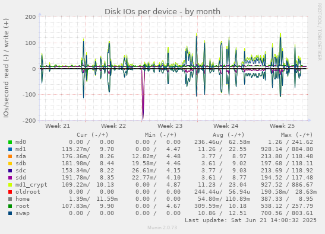This screenshot has height=234, width=325.
Task: Click the 'swap' legend label
Action: pyautogui.click(x=23, y=213)
